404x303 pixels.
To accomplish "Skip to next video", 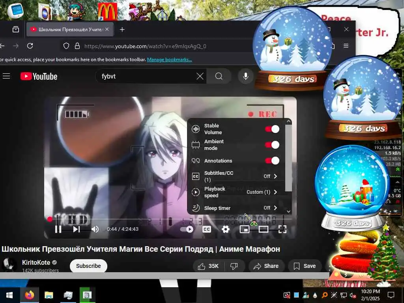I will pyautogui.click(x=77, y=229).
